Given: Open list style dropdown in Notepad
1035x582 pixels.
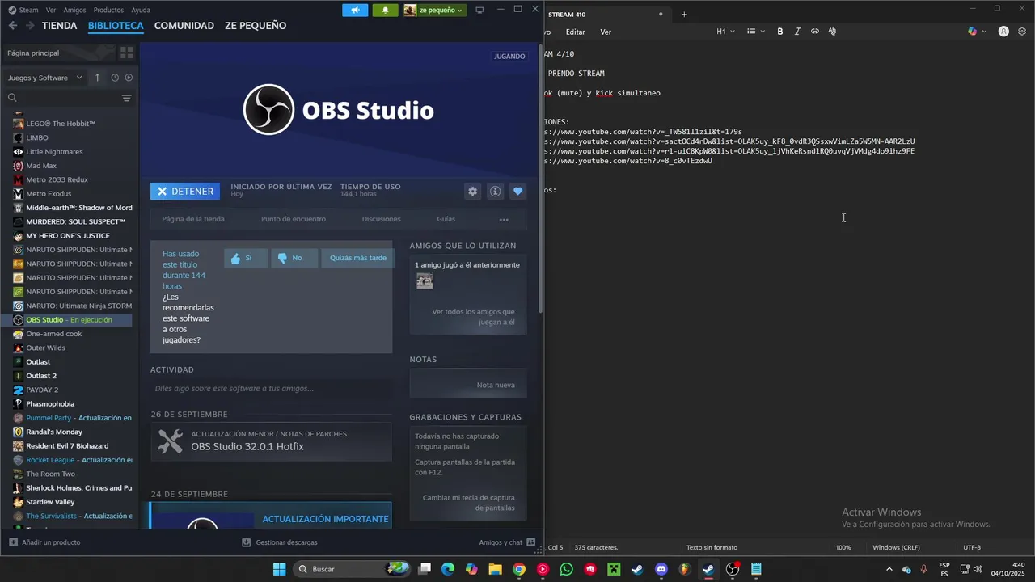Looking at the screenshot, I should (x=756, y=32).
